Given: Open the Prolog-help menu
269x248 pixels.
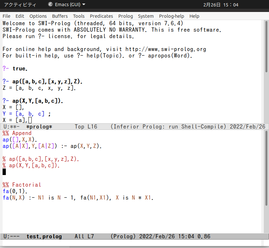Looking at the screenshot, I should (x=172, y=16).
